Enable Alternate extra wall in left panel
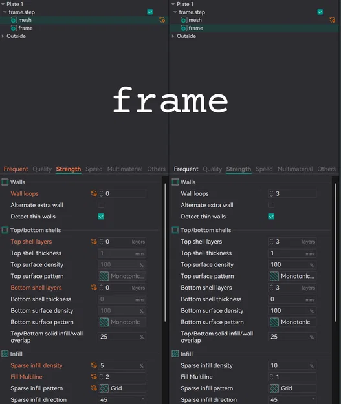This screenshot has width=341, height=404. click(101, 205)
